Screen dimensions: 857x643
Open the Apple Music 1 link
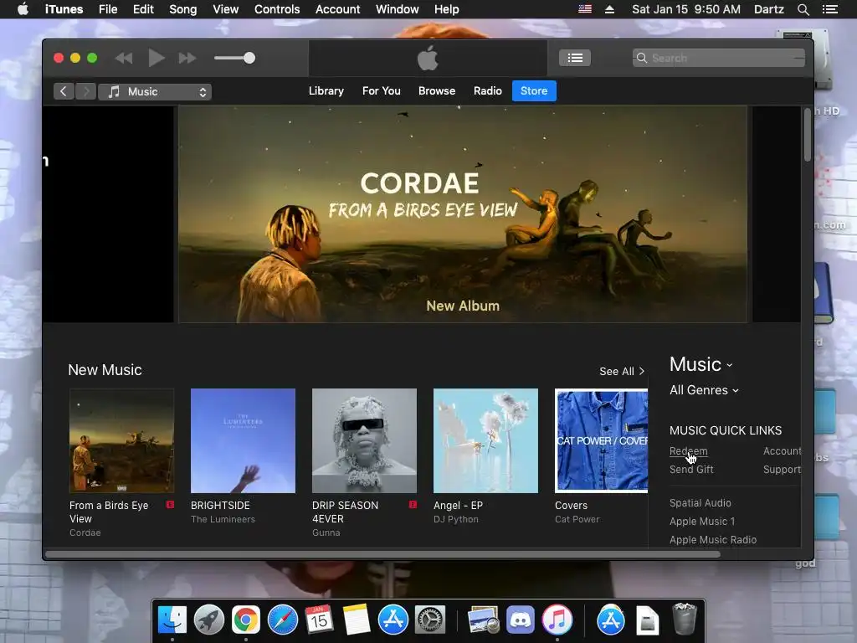(702, 522)
